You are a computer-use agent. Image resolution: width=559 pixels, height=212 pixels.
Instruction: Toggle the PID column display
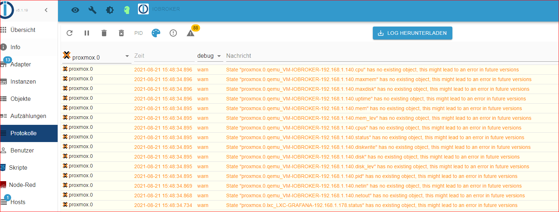(139, 33)
